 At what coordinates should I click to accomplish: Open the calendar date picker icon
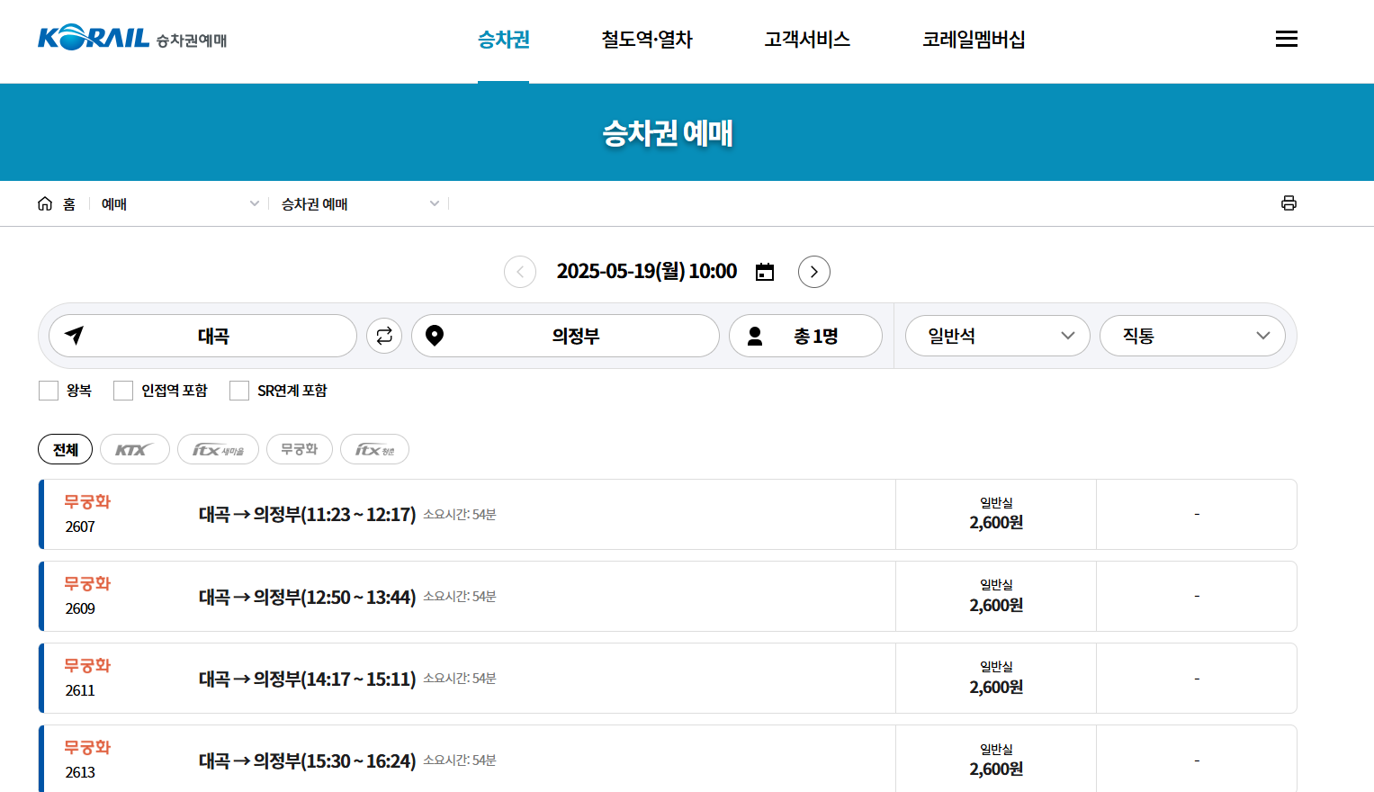765,272
